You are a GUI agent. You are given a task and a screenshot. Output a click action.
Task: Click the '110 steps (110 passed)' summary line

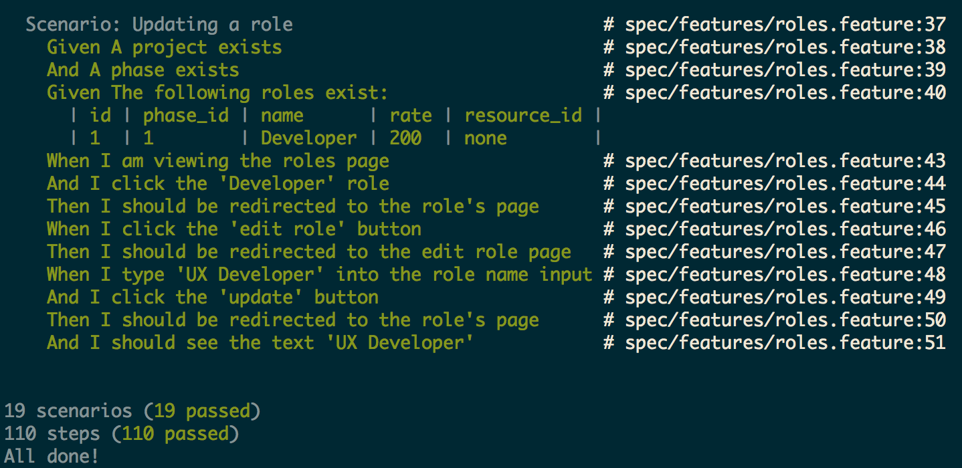121,434
